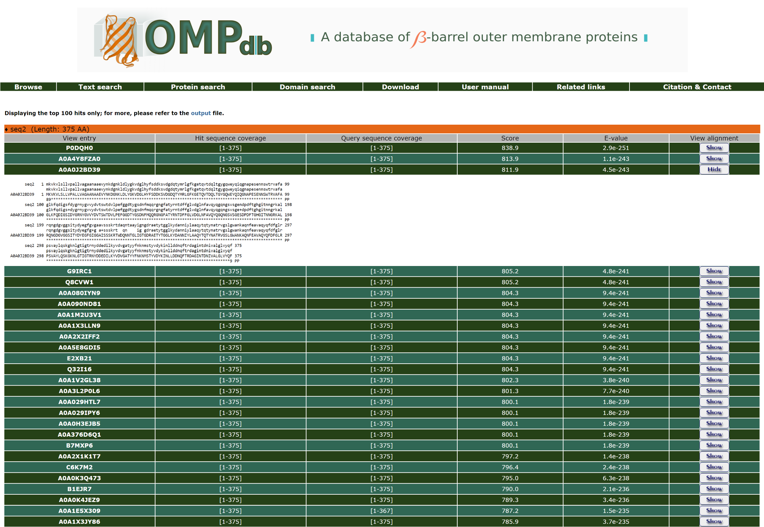Open entry A0A5E8GDI5

click(79, 348)
